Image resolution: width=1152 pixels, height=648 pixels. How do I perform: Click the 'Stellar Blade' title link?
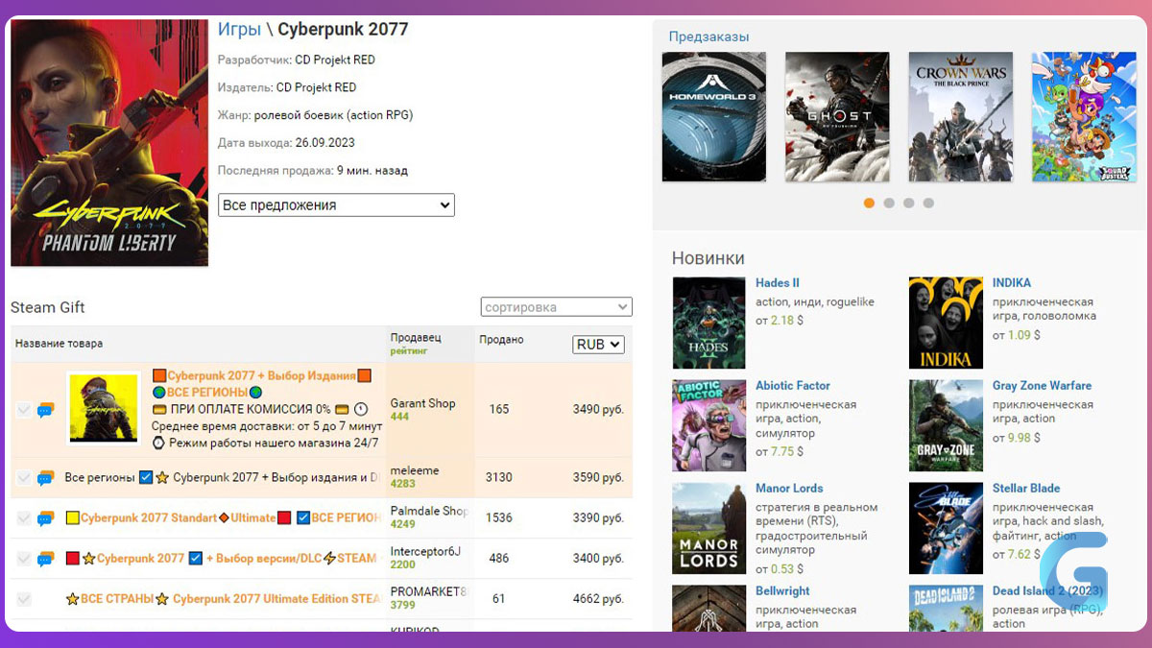tap(1026, 489)
